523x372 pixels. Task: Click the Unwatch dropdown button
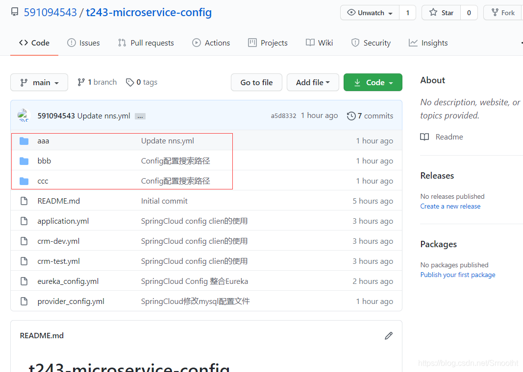coord(370,13)
